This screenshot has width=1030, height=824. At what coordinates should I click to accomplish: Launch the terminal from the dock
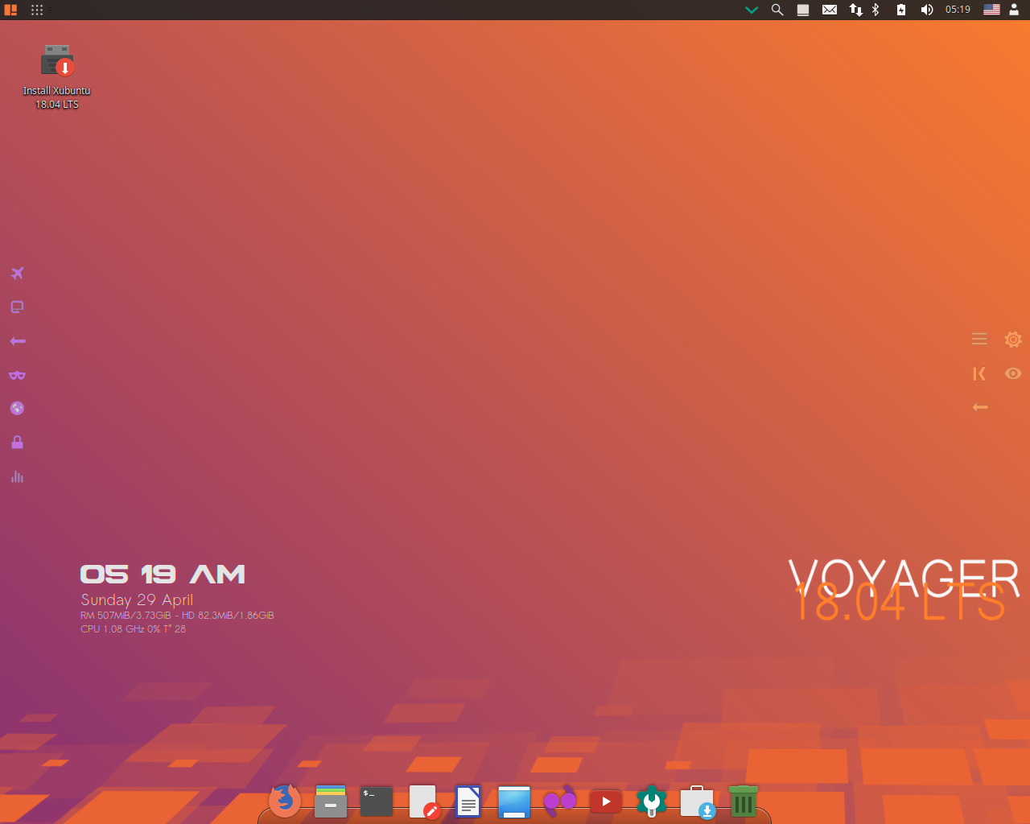point(376,801)
